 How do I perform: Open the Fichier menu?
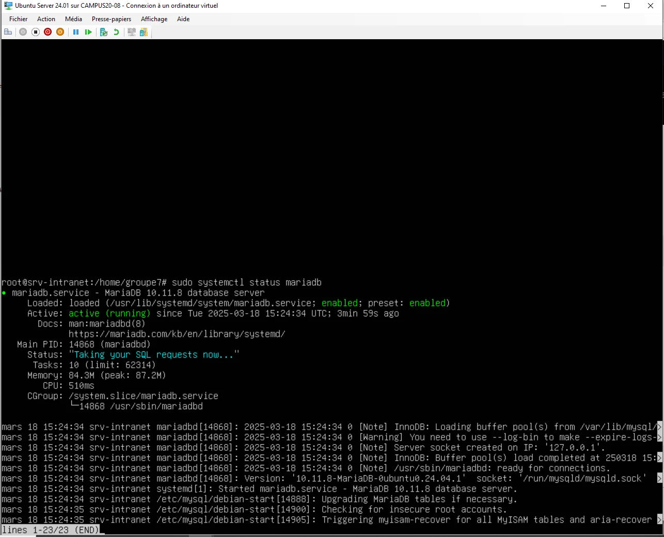[x=19, y=19]
